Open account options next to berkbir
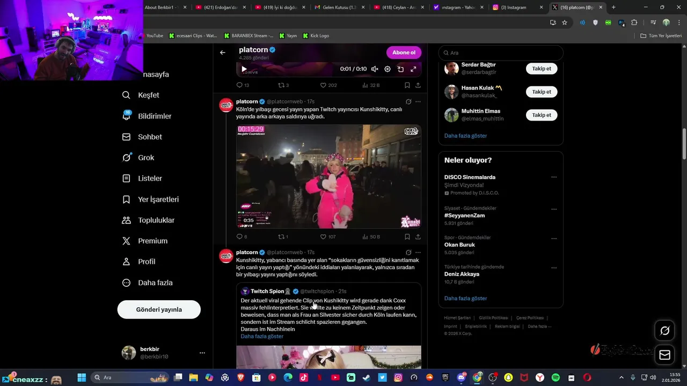This screenshot has width=687, height=386. tap(202, 353)
